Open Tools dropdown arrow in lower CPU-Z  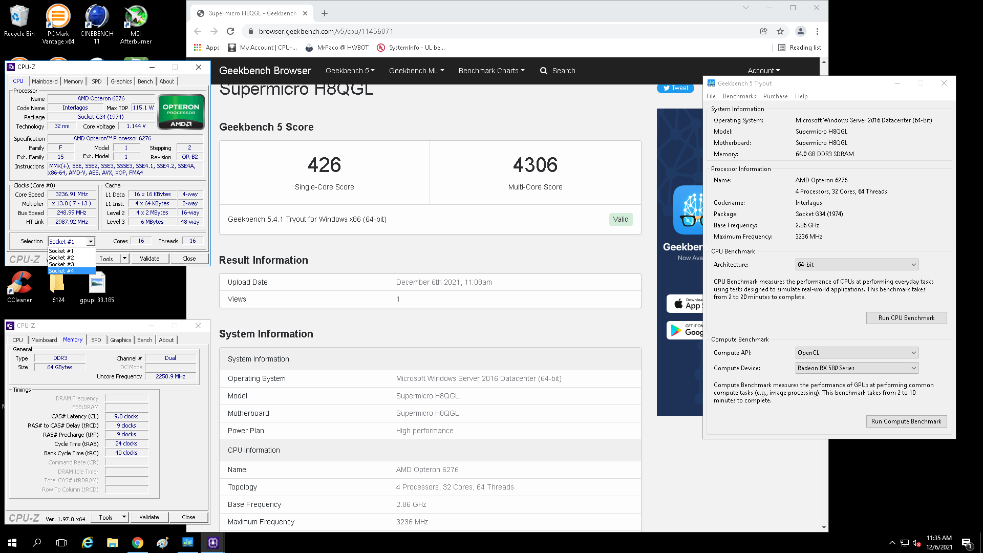(124, 517)
